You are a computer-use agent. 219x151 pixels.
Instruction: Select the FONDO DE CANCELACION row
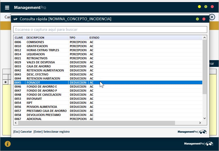click(x=108, y=95)
